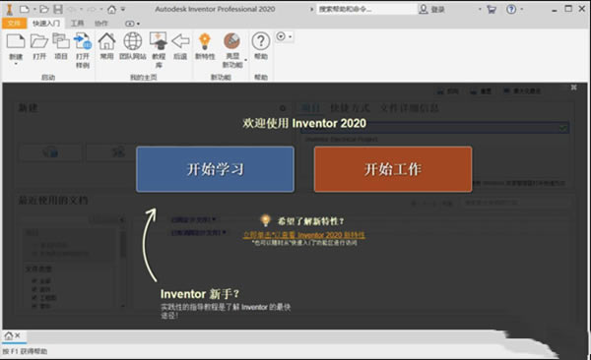591x360 pixels.
Task: Click the blue 开始学习 button
Action: tap(215, 169)
